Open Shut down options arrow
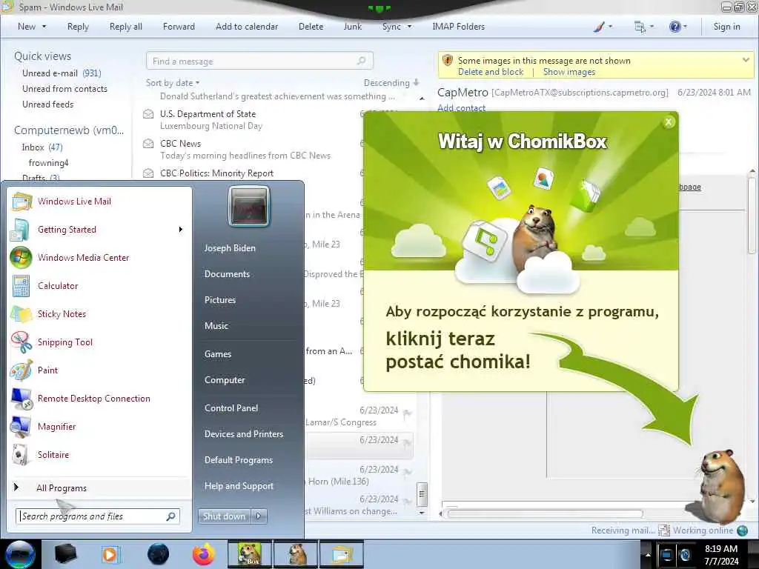Viewport: 759px width, 569px height. (x=259, y=516)
